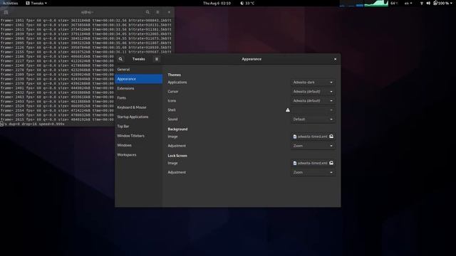The width and height of the screenshot is (456, 256).
Task: Click the Themes section heading
Action: 174,75
